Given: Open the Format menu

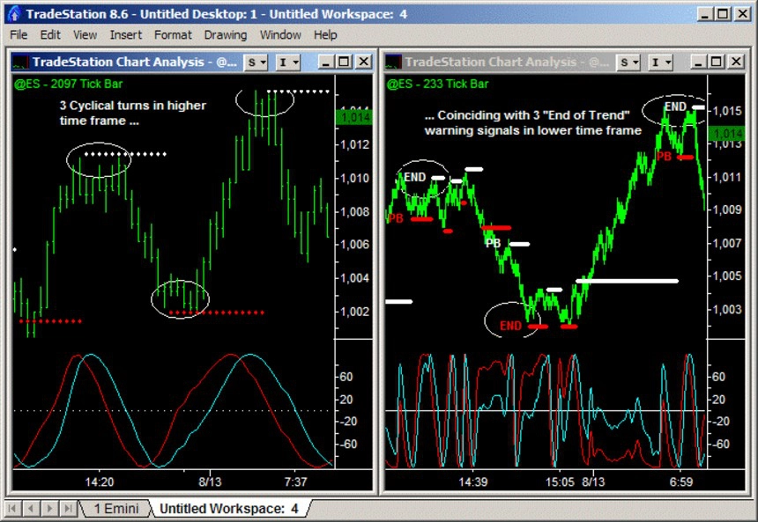Looking at the screenshot, I should [x=173, y=35].
